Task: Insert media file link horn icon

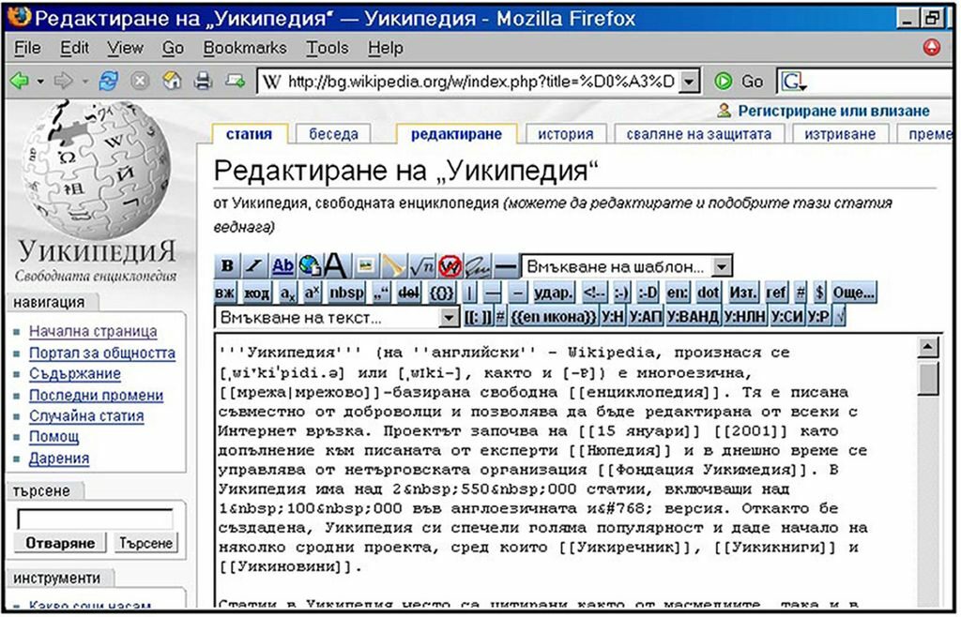Action: [x=393, y=265]
